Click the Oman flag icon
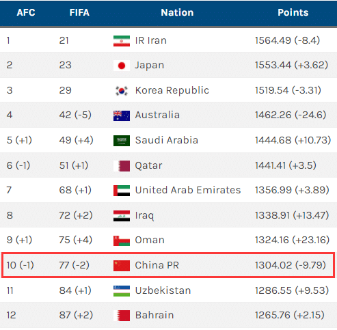The width and height of the screenshot is (337, 330). (122, 240)
